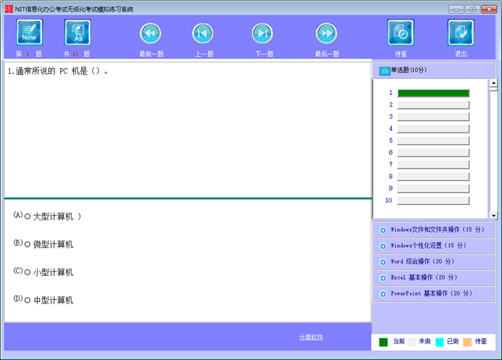The width and height of the screenshot is (502, 360).
Task: Click the orange 待查 legend swatch
Action: (x=467, y=342)
